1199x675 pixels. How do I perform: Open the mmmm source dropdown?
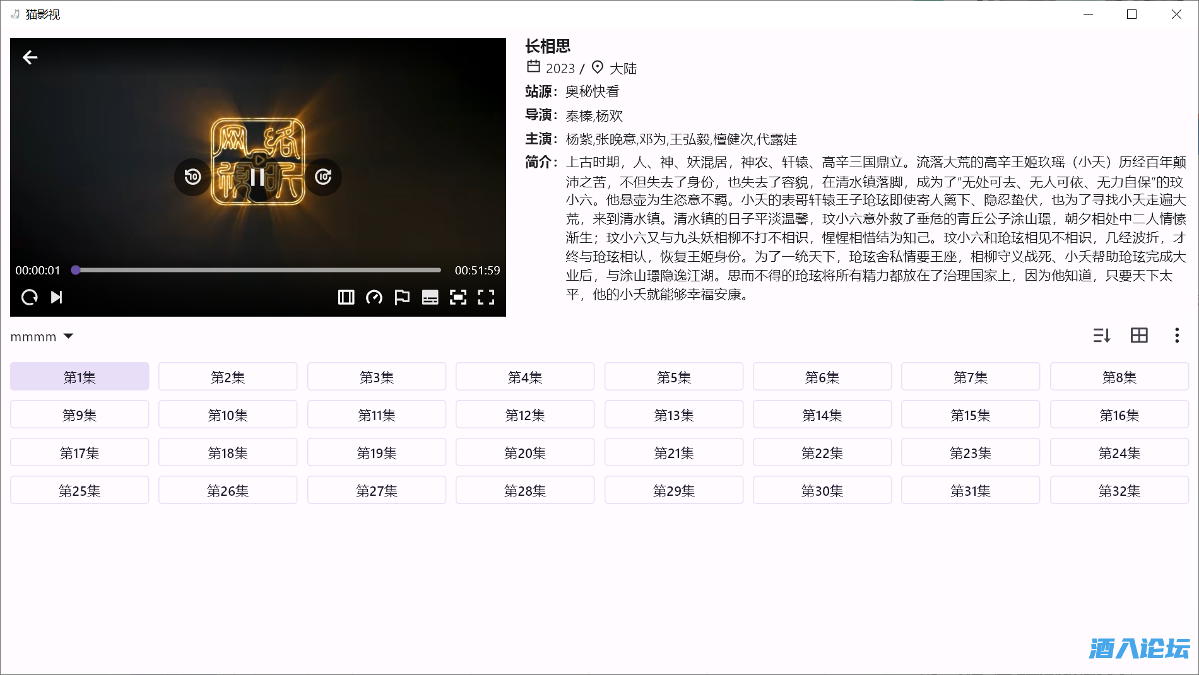[42, 337]
